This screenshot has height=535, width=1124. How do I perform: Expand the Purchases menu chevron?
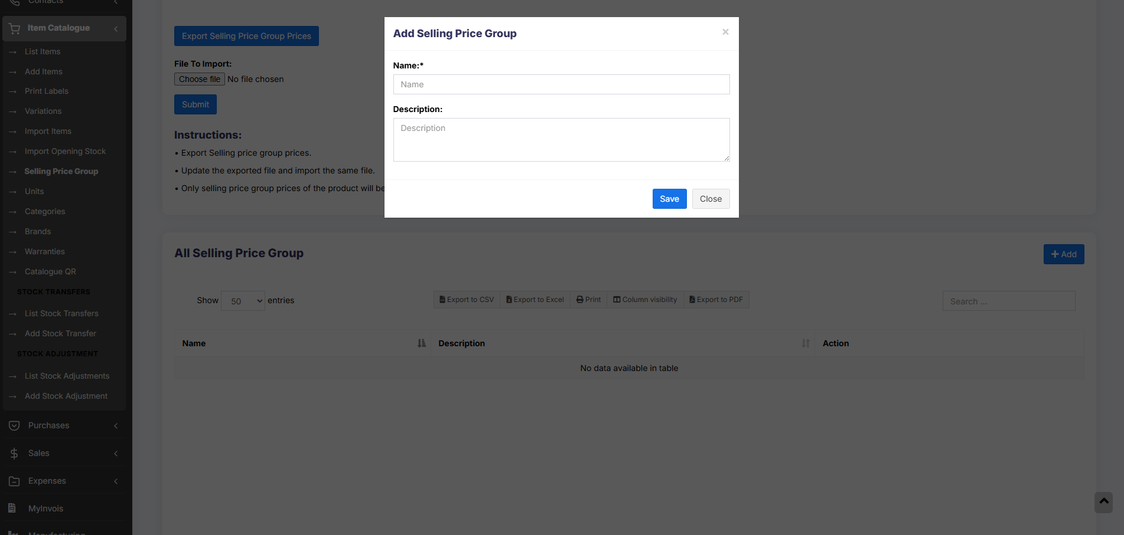[x=116, y=425]
